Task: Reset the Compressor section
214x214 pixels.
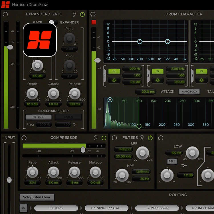Action: pyautogui.click(x=24, y=138)
